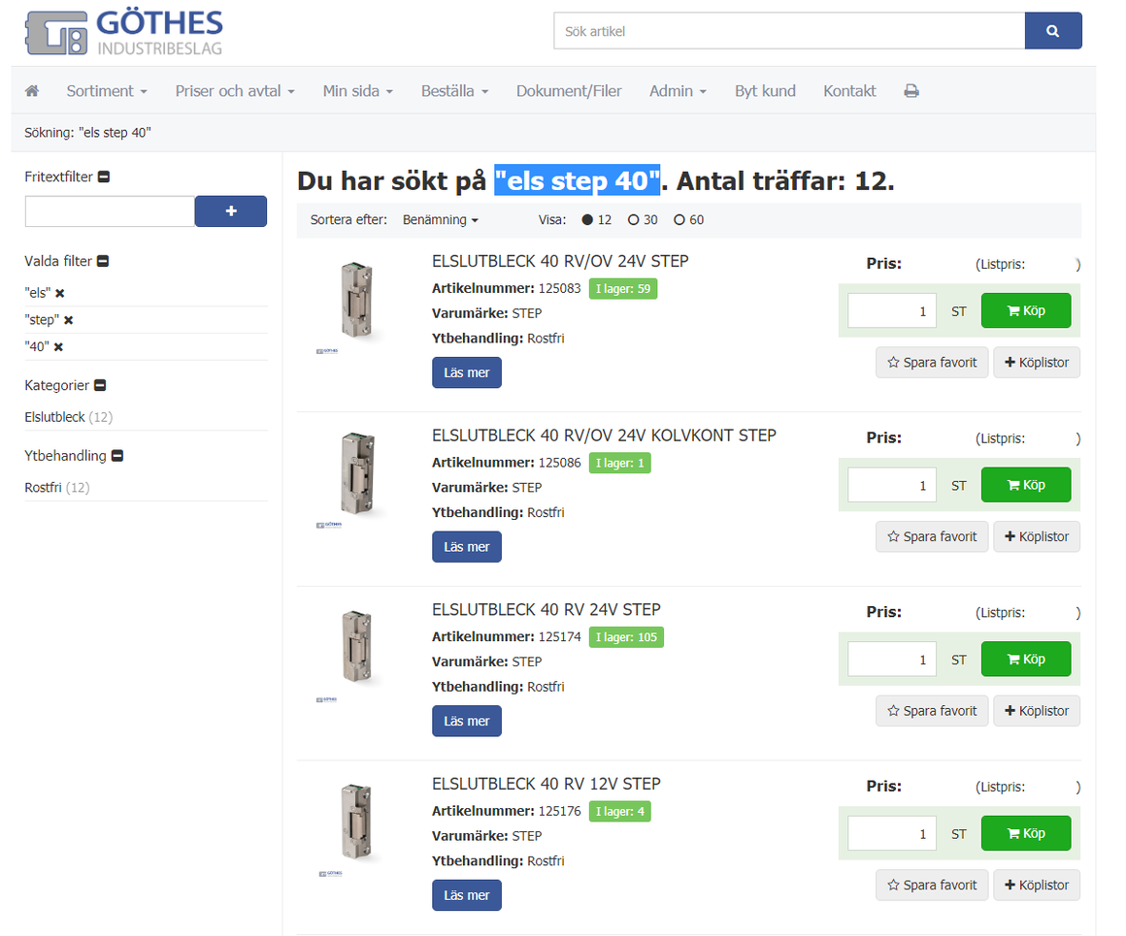The height and width of the screenshot is (936, 1126).
Task: Collapse Ytbehandling section minus icon
Action: pos(117,456)
